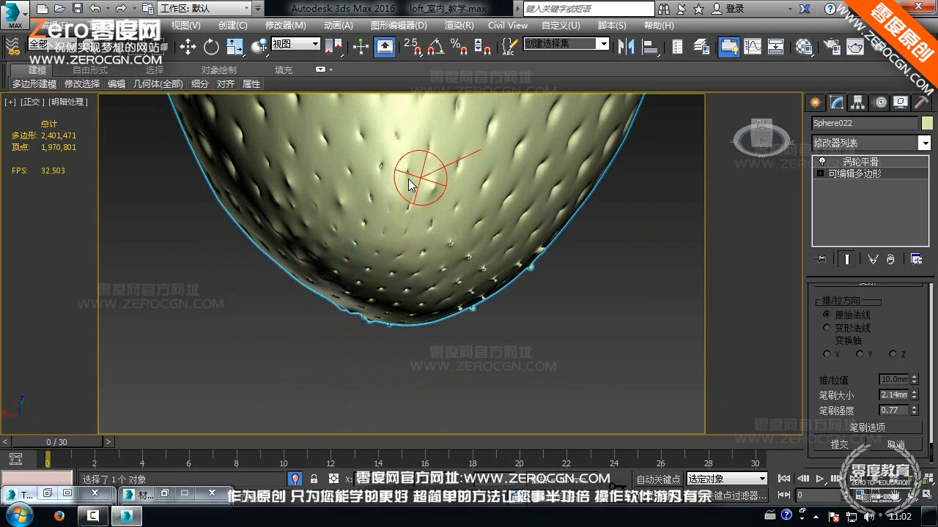Open the Modifier List dropdown

871,143
